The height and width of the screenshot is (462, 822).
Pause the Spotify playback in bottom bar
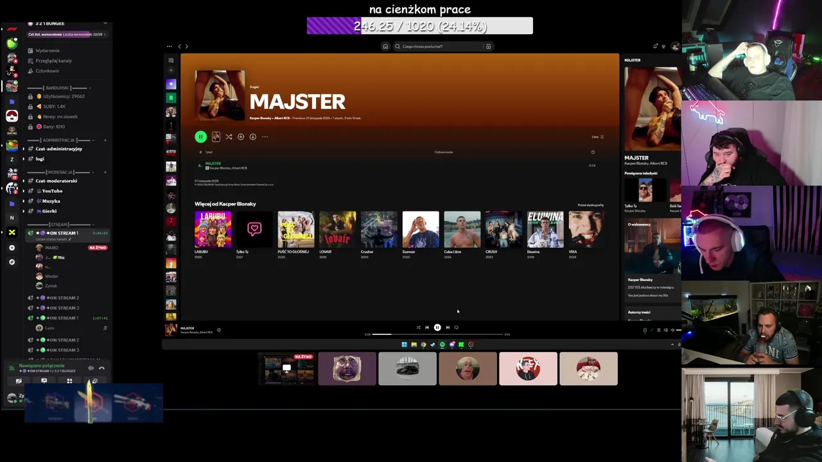[x=437, y=327]
